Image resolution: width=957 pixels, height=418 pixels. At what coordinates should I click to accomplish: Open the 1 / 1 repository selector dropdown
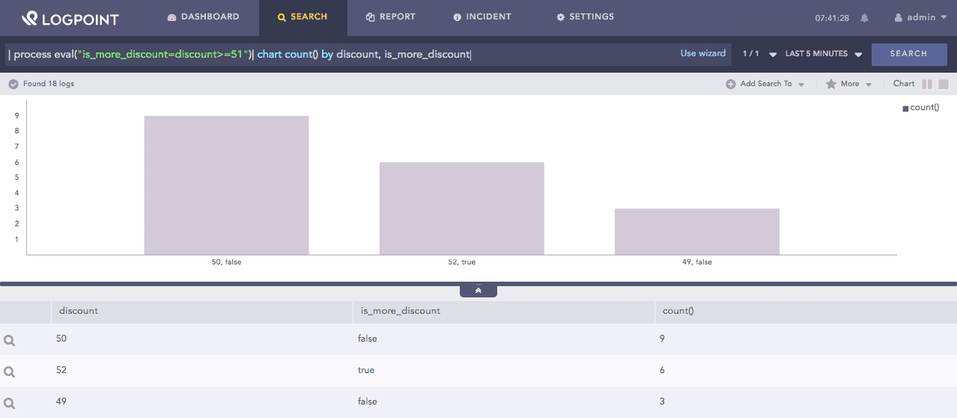tap(759, 54)
